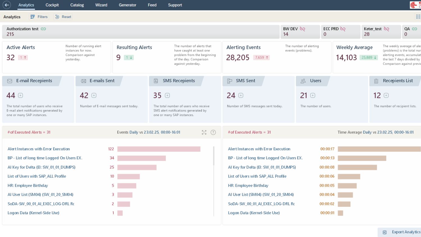This screenshot has height=237, width=421.
Task: Open the Filters panel
Action: pyautogui.click(x=39, y=17)
